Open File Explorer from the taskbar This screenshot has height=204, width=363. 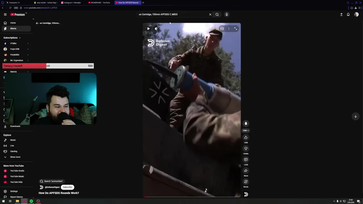click(x=17, y=201)
